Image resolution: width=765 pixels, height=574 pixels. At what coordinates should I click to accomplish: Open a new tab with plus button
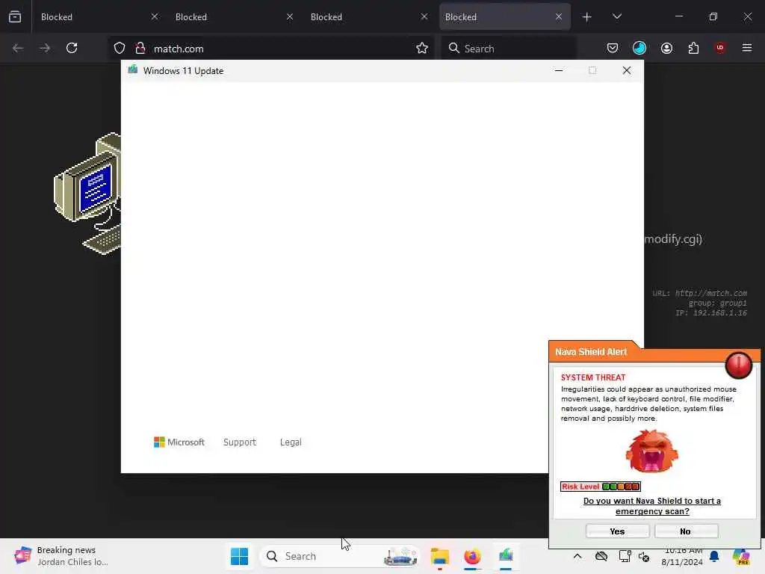pyautogui.click(x=587, y=17)
